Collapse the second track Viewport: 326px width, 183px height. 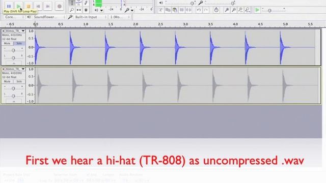(x=14, y=102)
